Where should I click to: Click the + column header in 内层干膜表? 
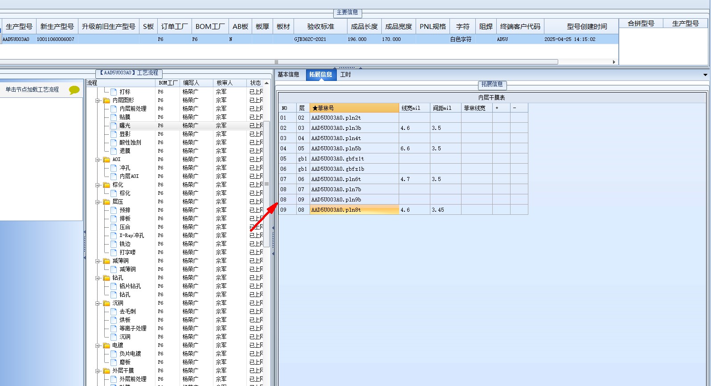[501, 108]
